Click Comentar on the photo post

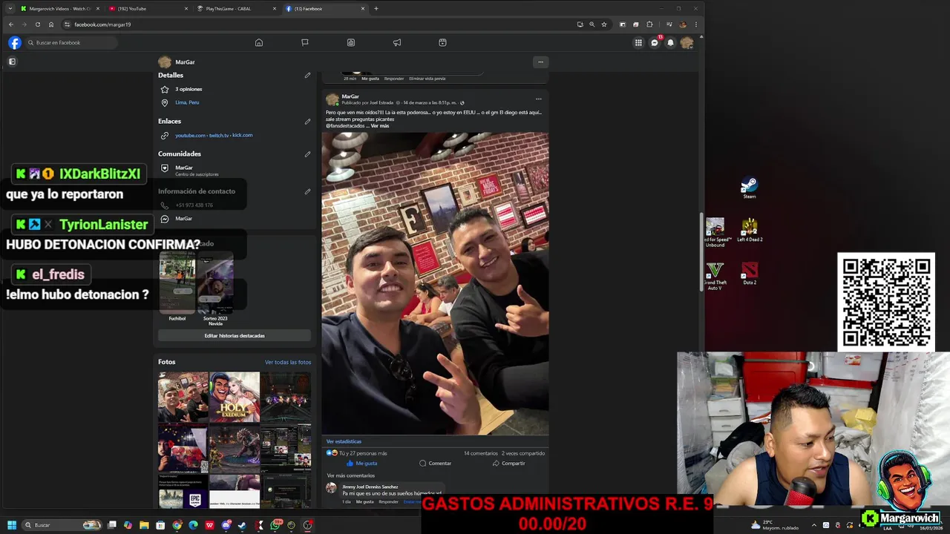435,463
